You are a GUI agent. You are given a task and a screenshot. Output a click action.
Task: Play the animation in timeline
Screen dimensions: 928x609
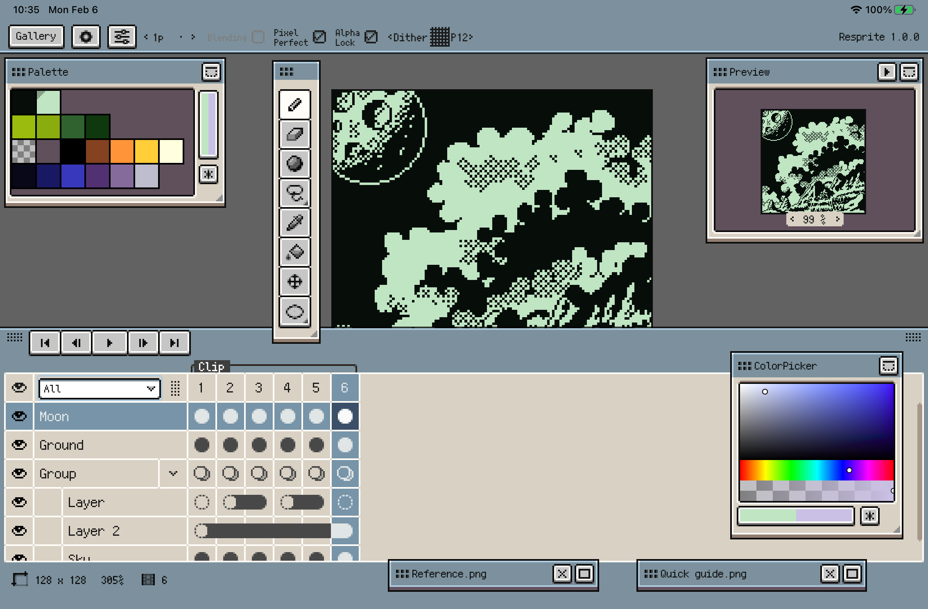(109, 343)
